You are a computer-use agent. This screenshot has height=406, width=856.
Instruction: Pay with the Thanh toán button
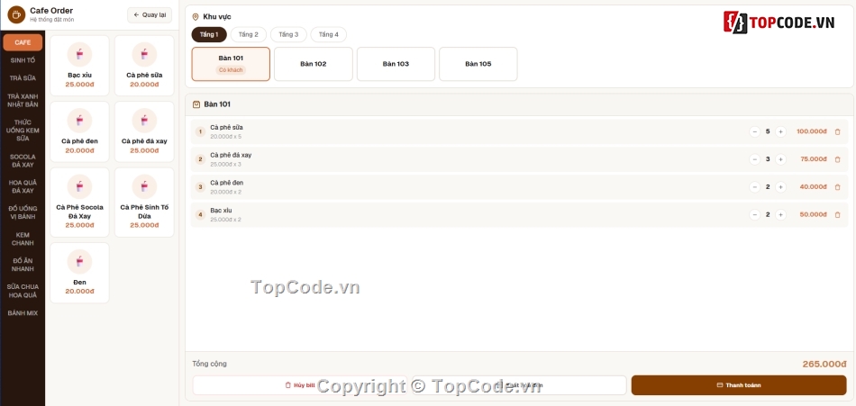[x=739, y=385]
